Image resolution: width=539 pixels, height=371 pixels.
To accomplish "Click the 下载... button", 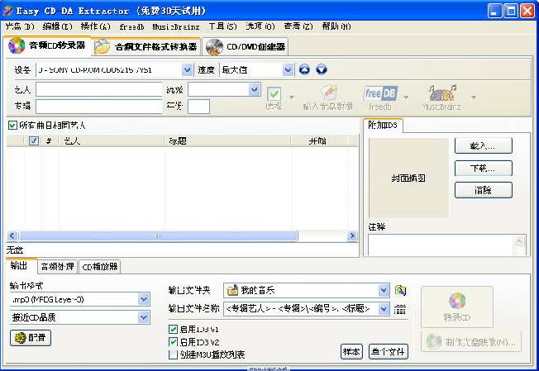I will [x=484, y=169].
